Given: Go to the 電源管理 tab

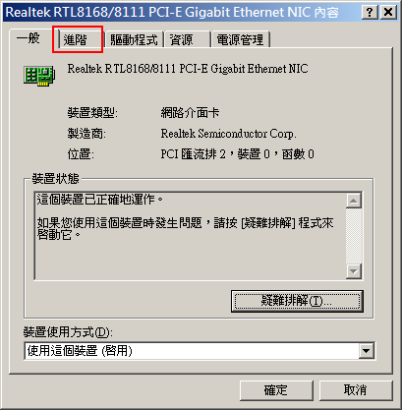Looking at the screenshot, I should point(241,40).
